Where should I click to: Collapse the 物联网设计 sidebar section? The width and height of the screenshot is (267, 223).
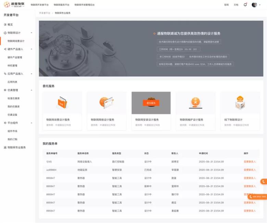pos(31,33)
